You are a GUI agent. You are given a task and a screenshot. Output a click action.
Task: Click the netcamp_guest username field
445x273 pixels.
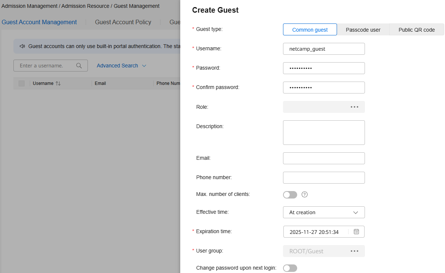324,48
